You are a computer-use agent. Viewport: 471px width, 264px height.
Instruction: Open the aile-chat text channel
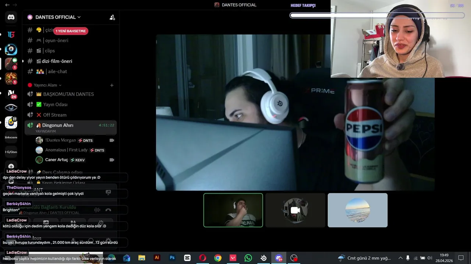click(71, 71)
